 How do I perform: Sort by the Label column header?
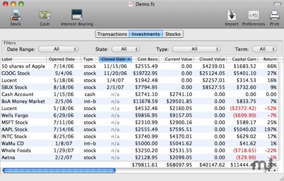coord(24,59)
